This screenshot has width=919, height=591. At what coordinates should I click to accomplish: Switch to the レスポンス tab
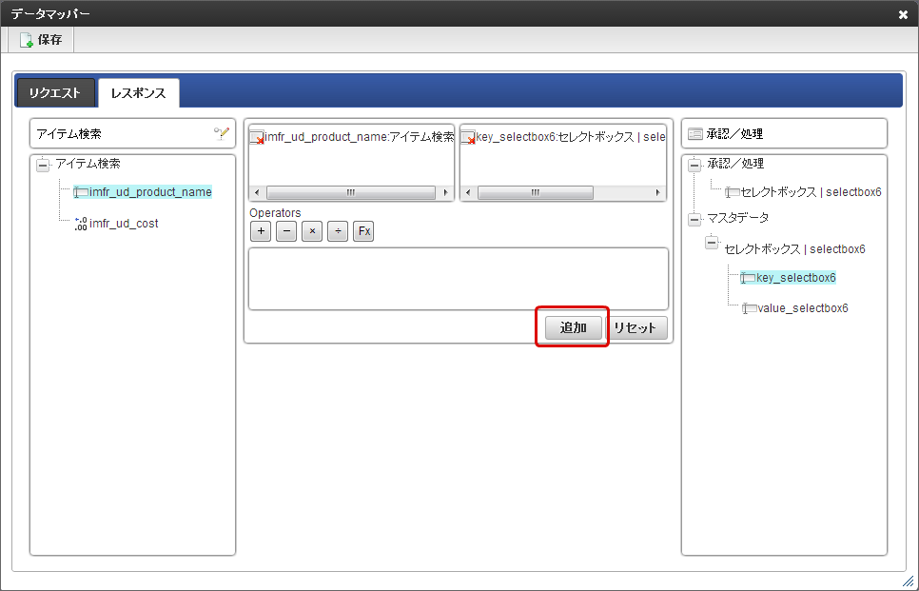(138, 93)
